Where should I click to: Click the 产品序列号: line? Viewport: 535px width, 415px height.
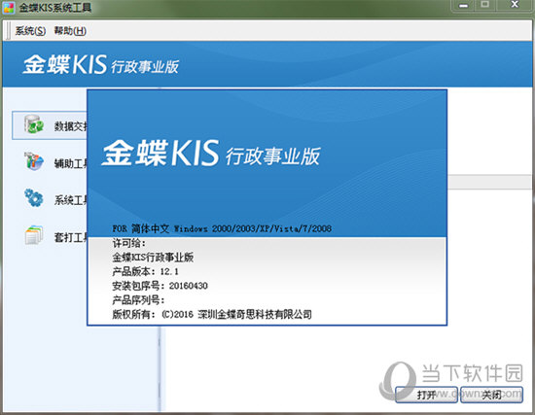(138, 300)
